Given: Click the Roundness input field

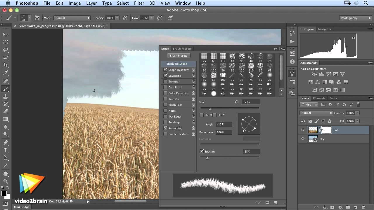Looking at the screenshot, I should point(224,132).
